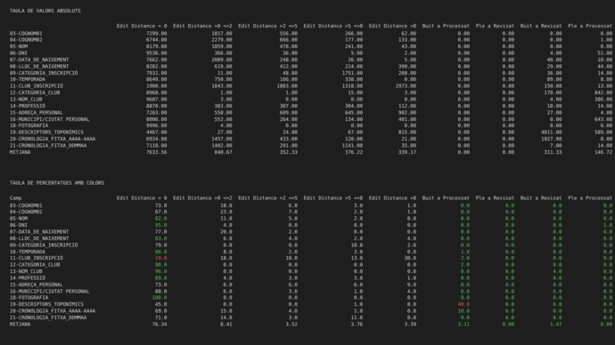Select '07-DATA_DE_NAIXEMENT' label in absolute values table

[x=39, y=60]
